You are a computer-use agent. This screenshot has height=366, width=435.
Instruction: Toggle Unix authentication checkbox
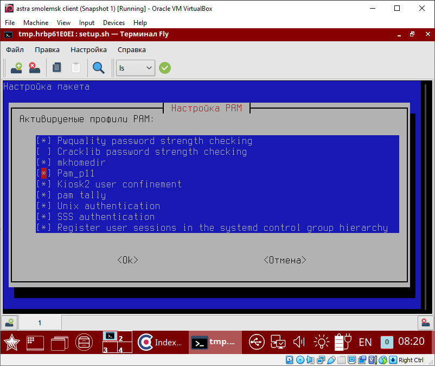point(44,206)
